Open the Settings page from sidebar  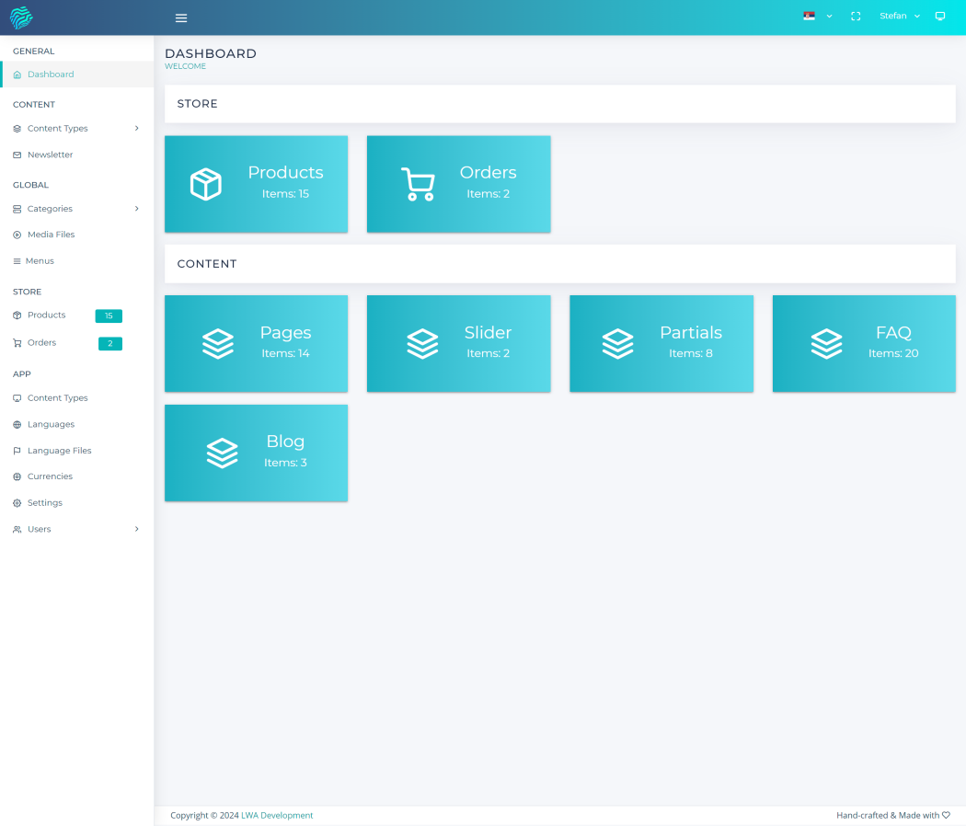[45, 502]
